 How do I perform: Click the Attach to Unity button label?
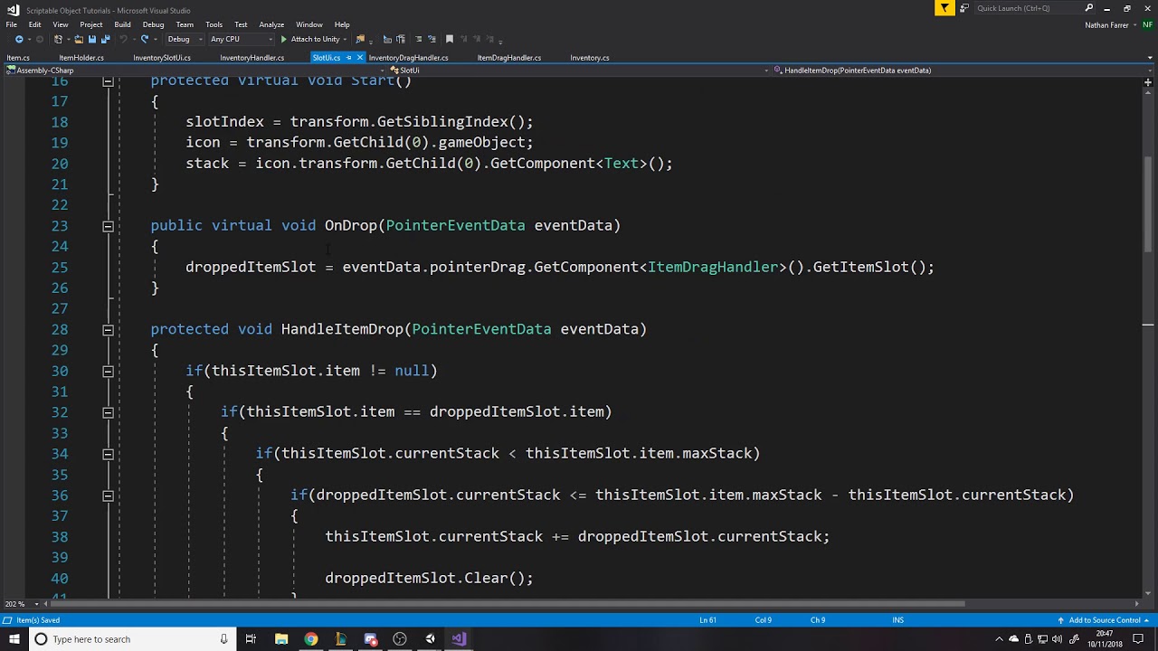coord(315,39)
